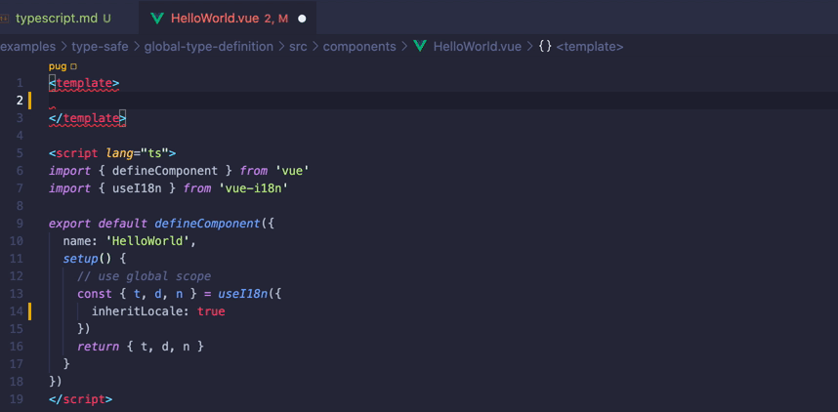Click line number 9 in the gutter
This screenshot has width=838, height=412.
pos(20,224)
